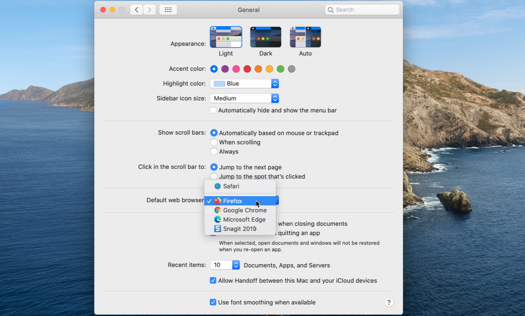Show all preferences grid icon
The image size is (525, 316).
tap(168, 10)
